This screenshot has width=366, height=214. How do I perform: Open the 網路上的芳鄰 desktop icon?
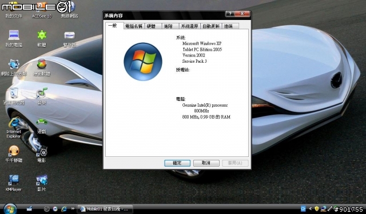pos(14,67)
